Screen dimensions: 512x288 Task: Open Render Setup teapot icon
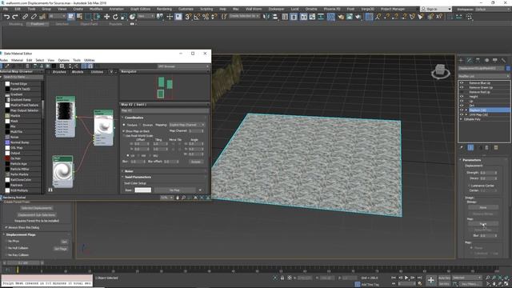(341, 17)
